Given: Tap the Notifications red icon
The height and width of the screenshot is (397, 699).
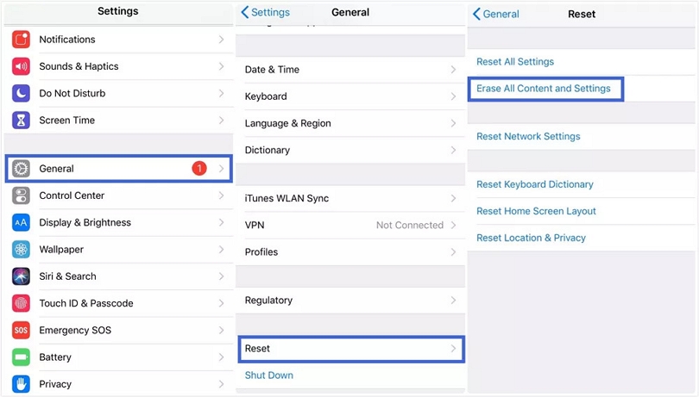Looking at the screenshot, I should (x=21, y=40).
